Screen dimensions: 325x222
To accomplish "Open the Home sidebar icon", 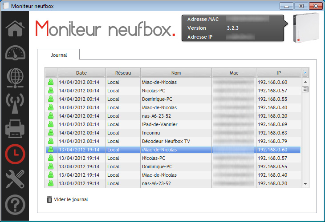I will tap(15, 28).
